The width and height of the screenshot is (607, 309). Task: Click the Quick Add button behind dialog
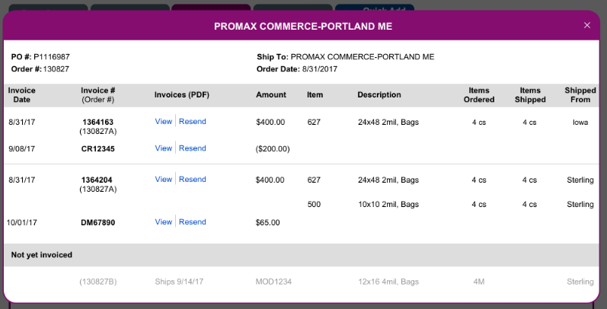coord(375,8)
